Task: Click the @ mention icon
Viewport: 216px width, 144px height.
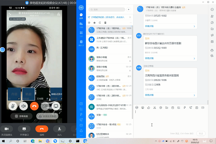Action: [161, 108]
